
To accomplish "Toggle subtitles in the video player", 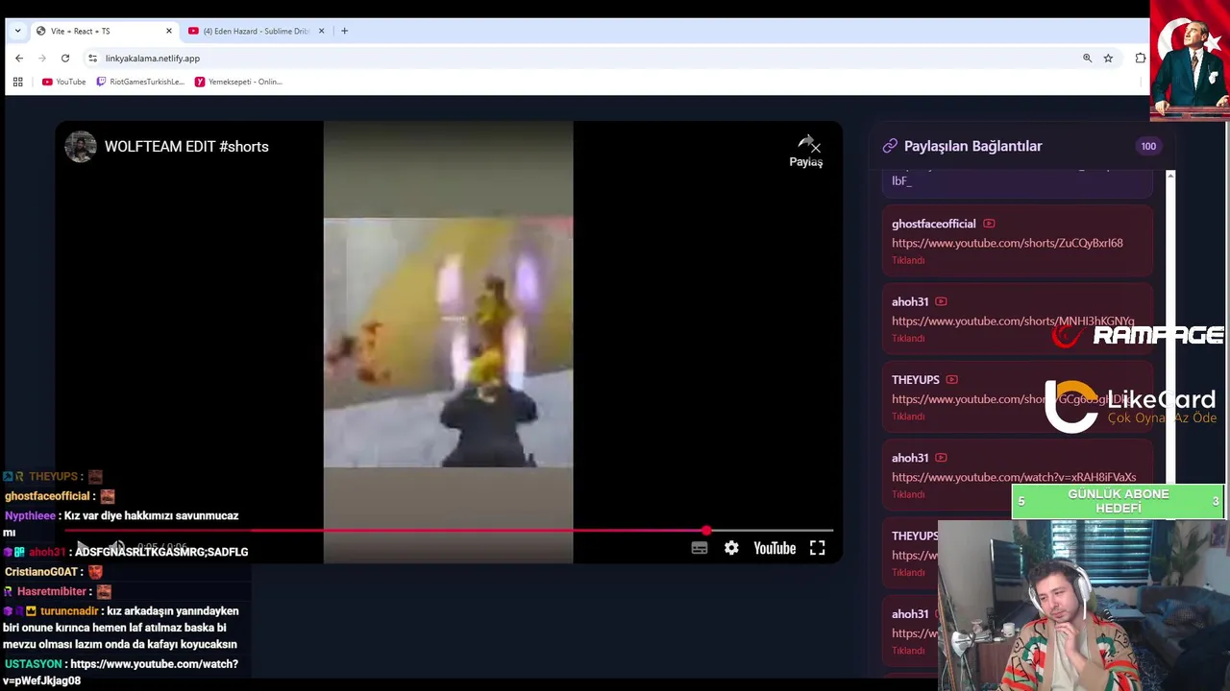I will click(x=700, y=548).
